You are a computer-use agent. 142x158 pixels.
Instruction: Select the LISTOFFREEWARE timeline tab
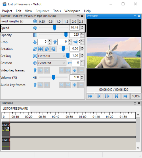click(x=15, y=108)
